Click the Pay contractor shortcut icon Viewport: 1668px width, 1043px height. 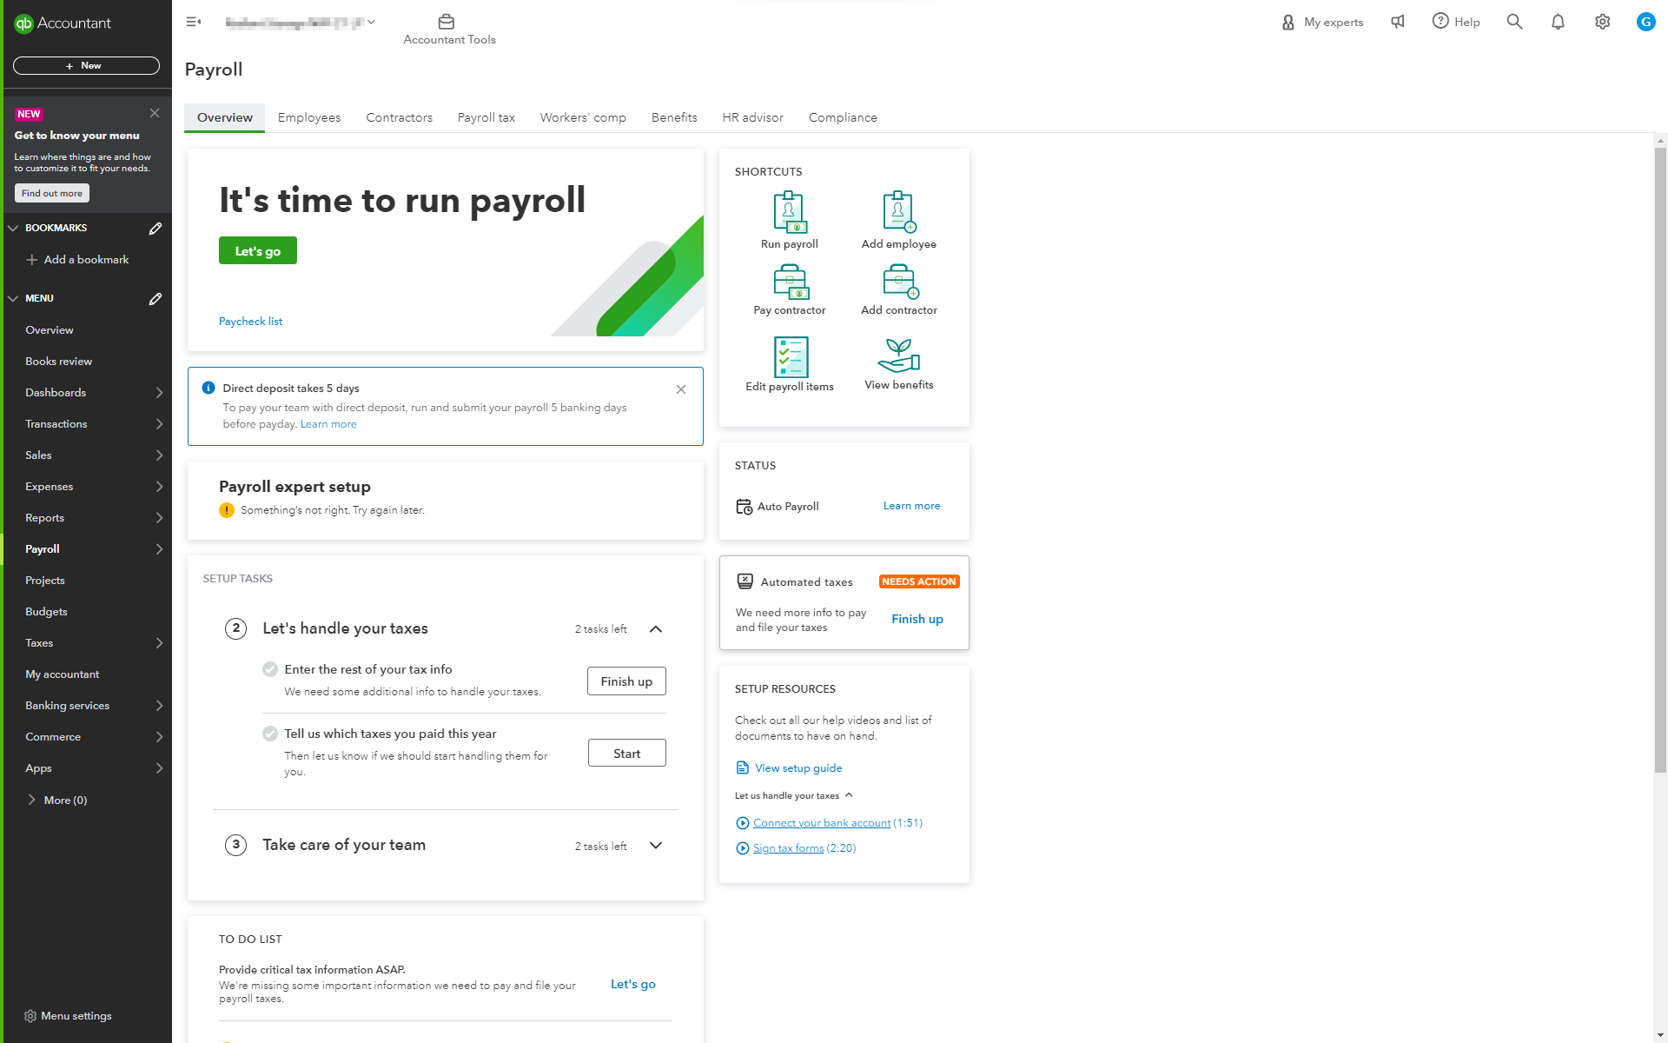tap(788, 282)
